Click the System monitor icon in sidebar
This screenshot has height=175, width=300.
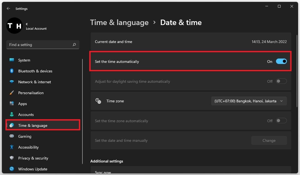click(12, 60)
